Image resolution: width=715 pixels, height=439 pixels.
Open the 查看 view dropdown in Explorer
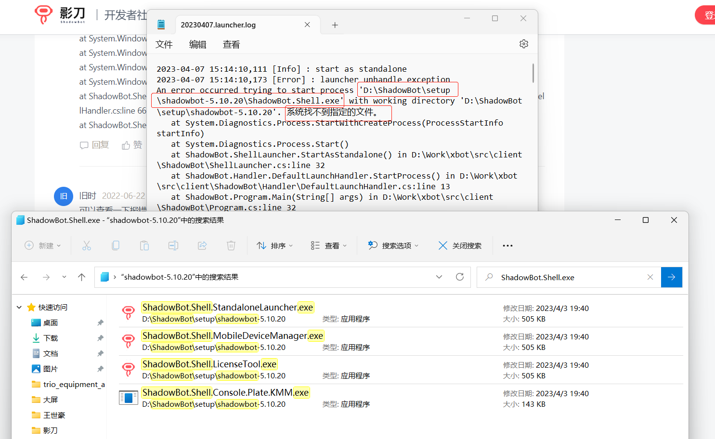(x=329, y=245)
